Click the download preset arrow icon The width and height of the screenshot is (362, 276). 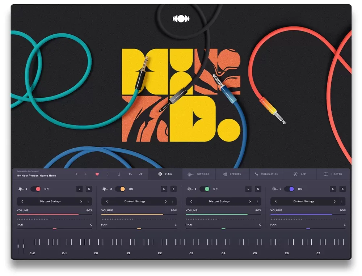[x=119, y=174]
